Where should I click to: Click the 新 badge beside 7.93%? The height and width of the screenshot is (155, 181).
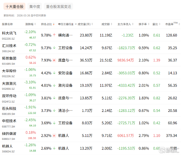(54, 60)
